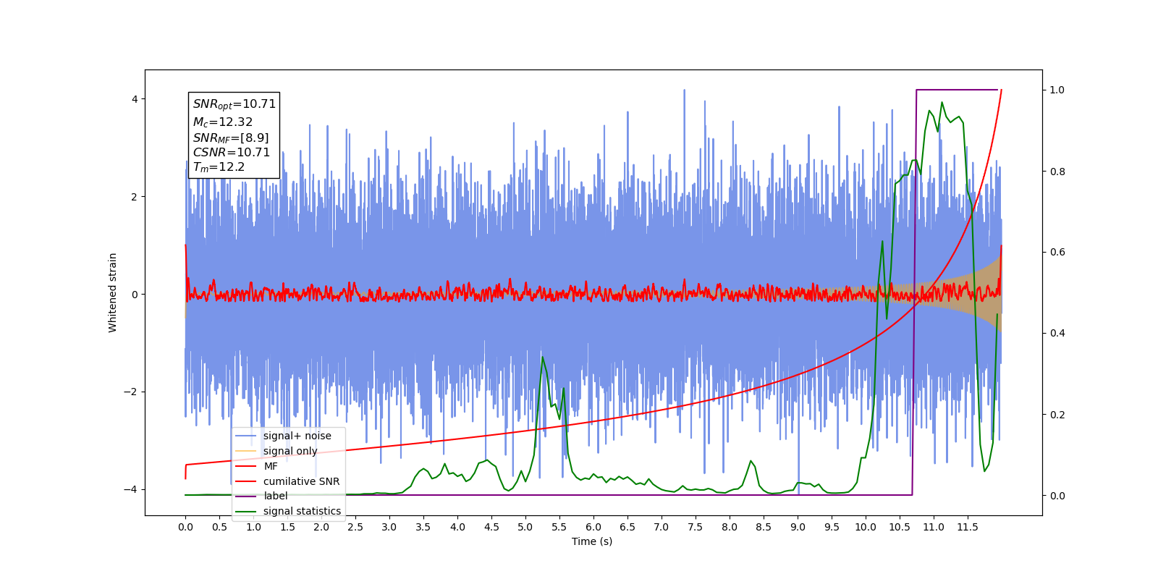
Task: Click the SNRMF=[8.9] annotation line
Action: (230, 138)
